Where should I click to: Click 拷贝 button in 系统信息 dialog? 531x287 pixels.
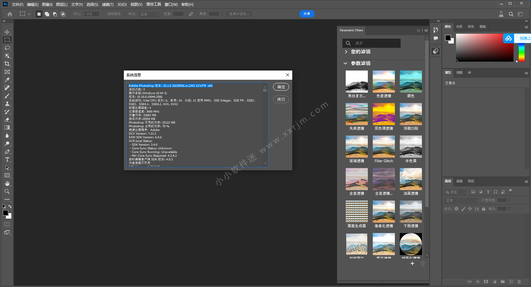coord(281,99)
